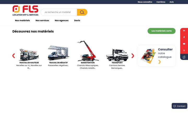
Task: Click 'Camions bennes, Remorques...' description
Action: click(117, 67)
